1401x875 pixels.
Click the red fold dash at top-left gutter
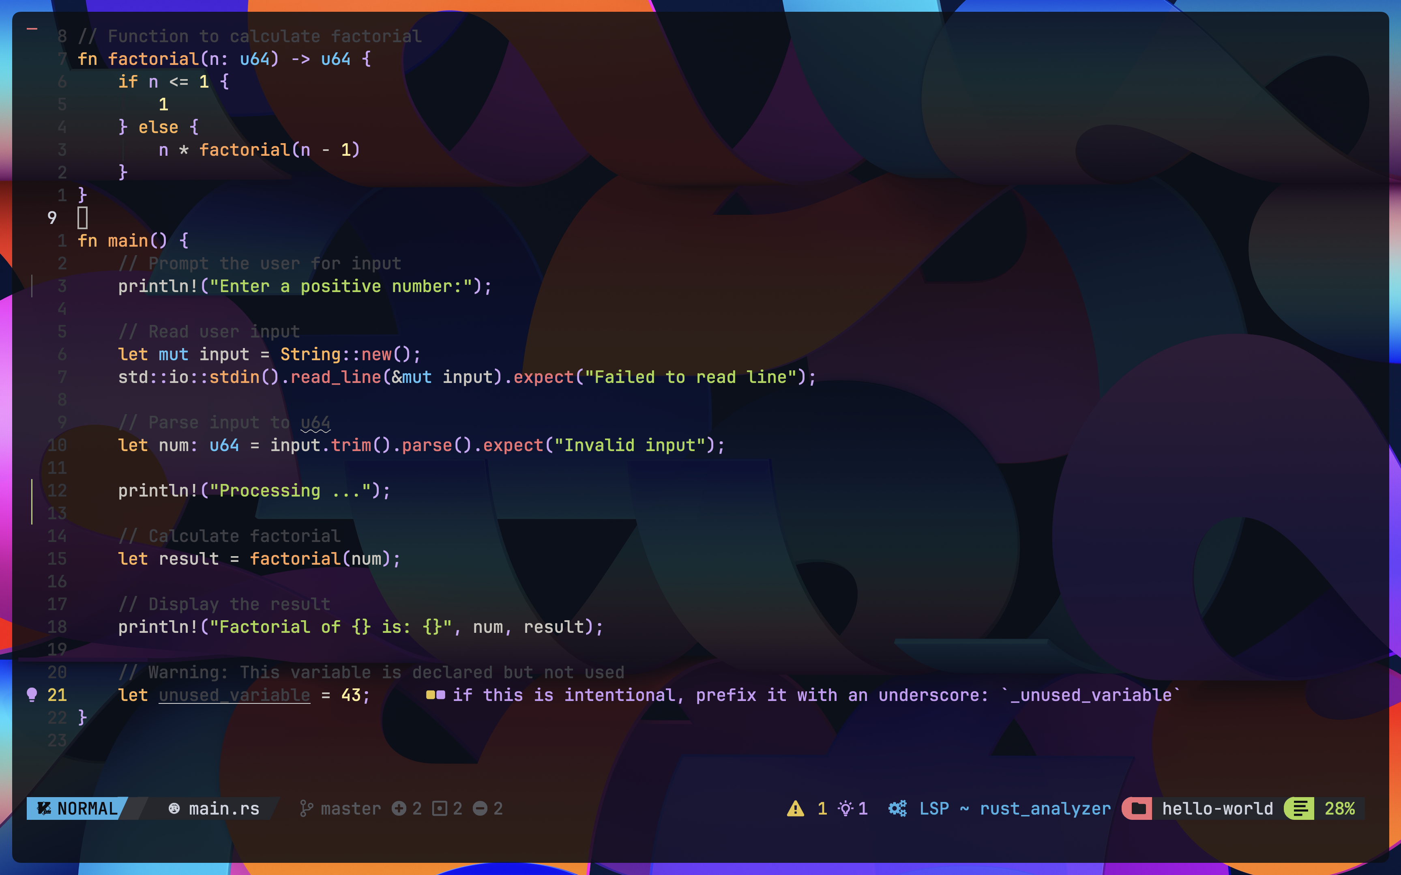point(32,28)
